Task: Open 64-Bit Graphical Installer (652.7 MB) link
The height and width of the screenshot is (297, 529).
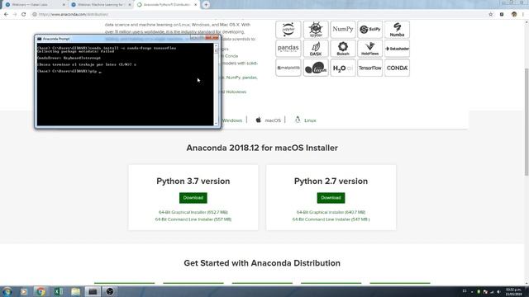Action: [193, 213]
